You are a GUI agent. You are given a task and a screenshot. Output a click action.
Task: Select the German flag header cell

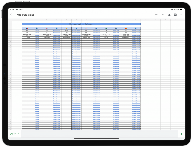point(126,28)
